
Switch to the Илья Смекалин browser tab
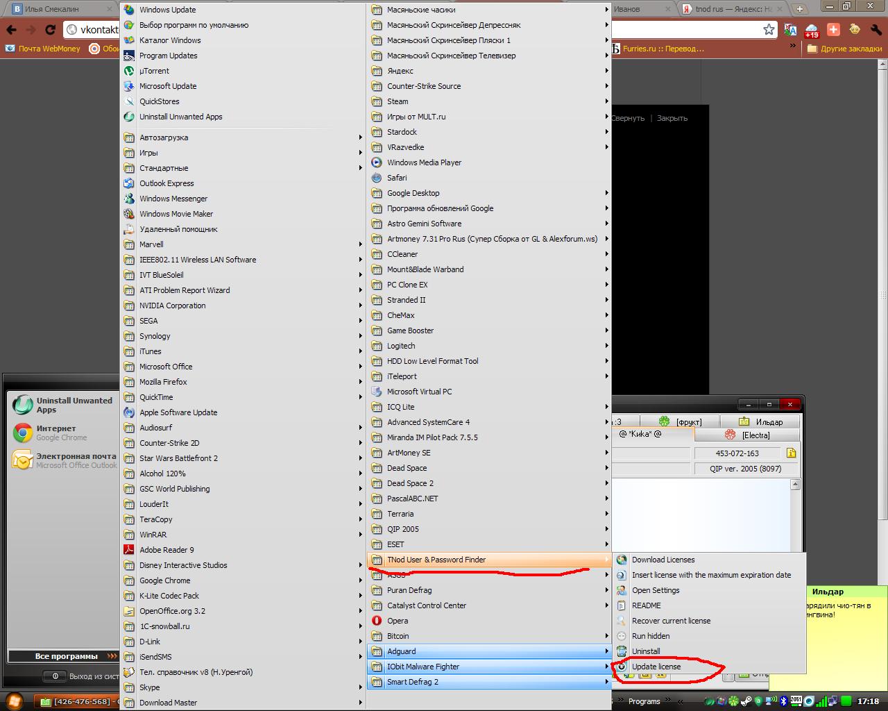click(x=60, y=9)
